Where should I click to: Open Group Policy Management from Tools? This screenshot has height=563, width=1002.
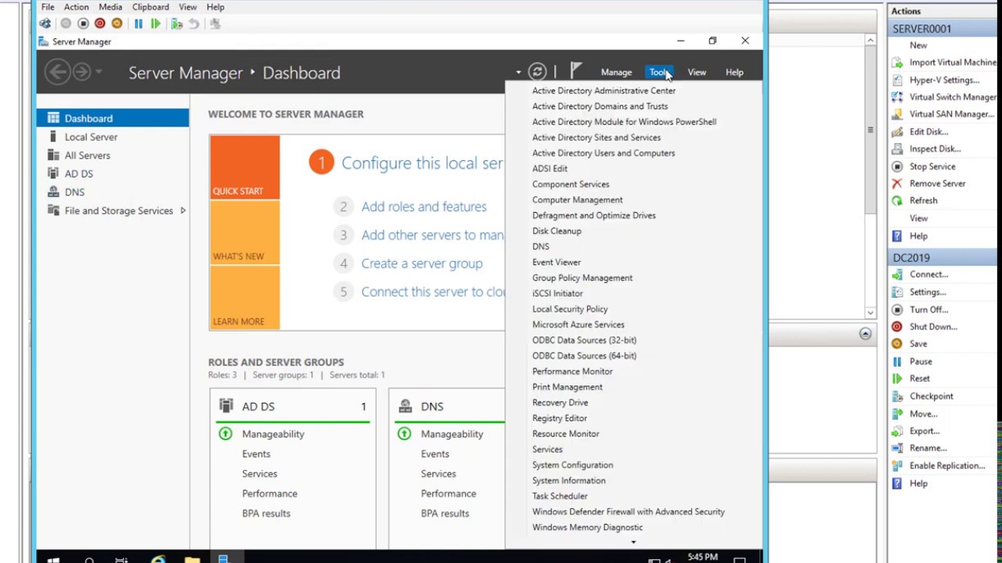pos(582,278)
